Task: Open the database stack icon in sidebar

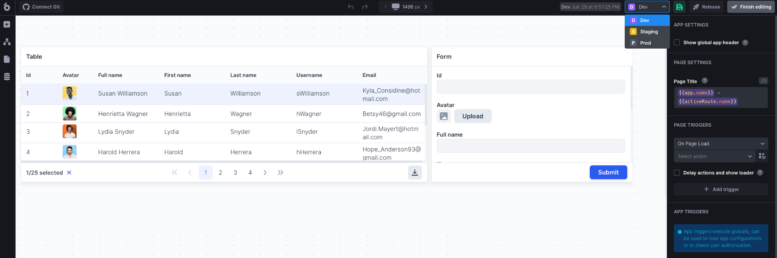Action: click(7, 77)
